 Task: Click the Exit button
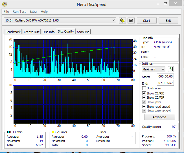click(x=168, y=21)
